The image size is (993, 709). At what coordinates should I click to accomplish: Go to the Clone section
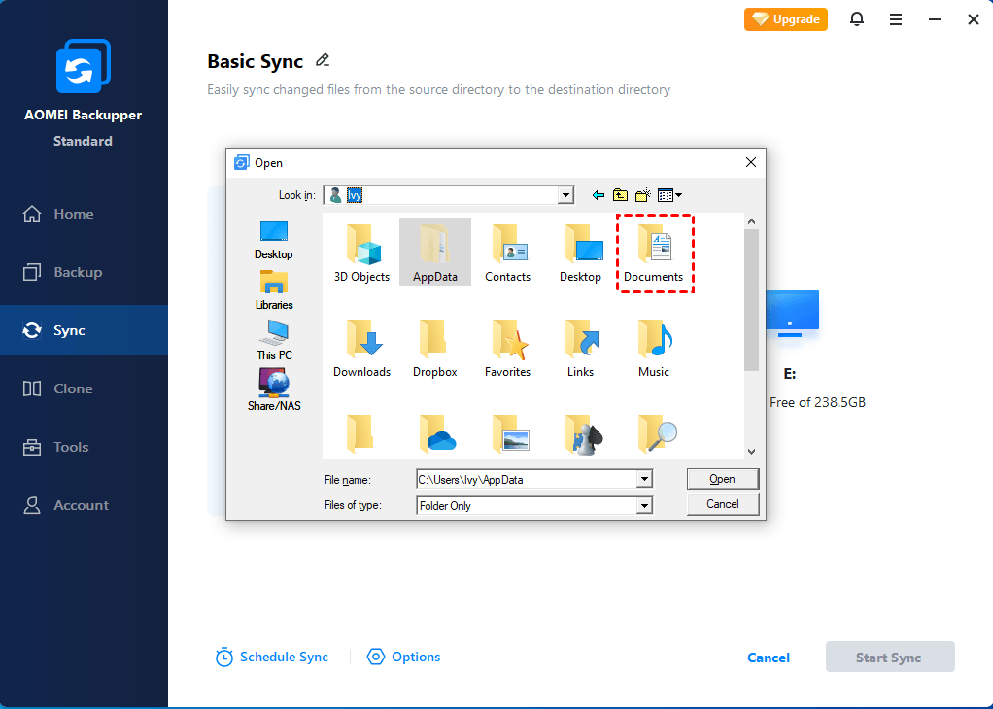click(x=68, y=388)
